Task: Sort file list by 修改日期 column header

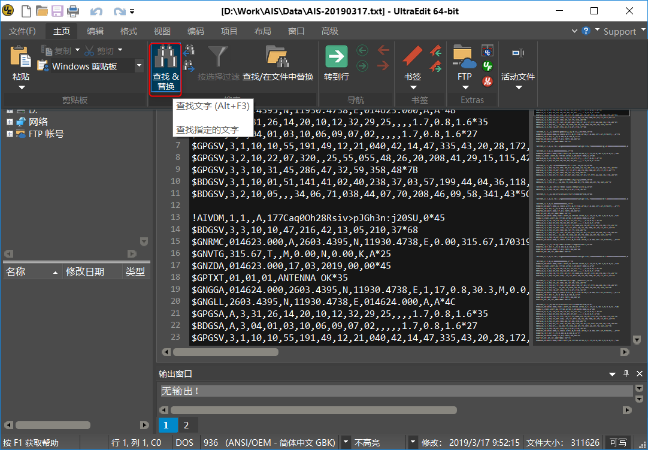Action: [x=93, y=271]
